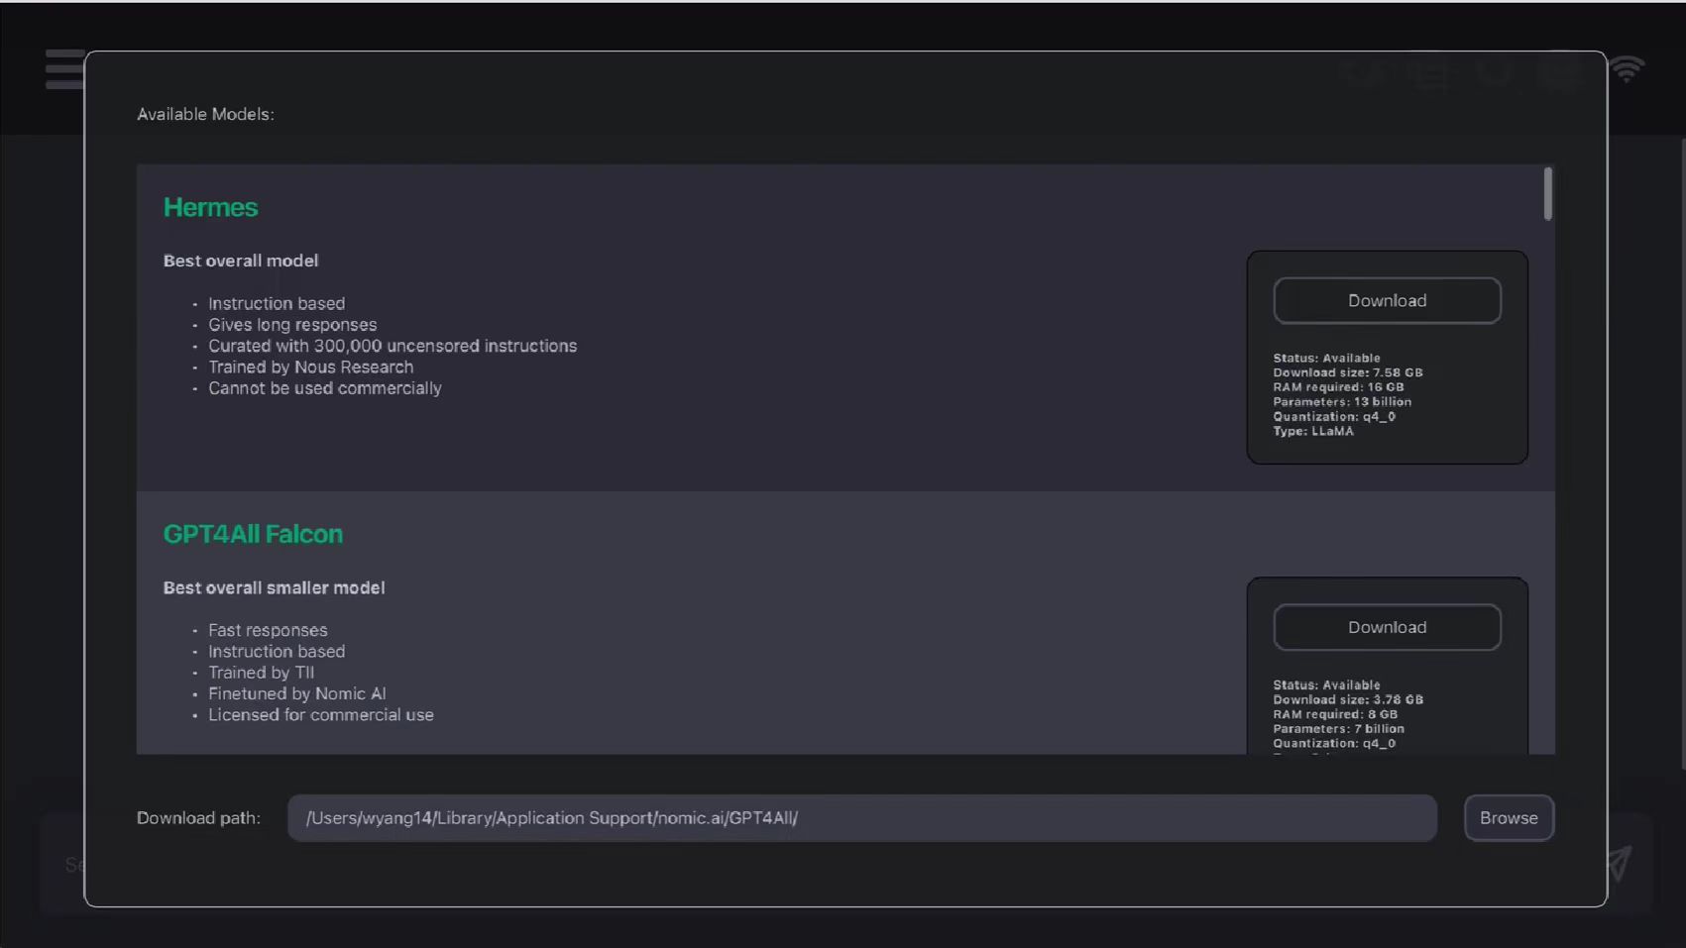The width and height of the screenshot is (1686, 948).
Task: Click Hermes 'Quantization: q4_0' line
Action: [1334, 417]
